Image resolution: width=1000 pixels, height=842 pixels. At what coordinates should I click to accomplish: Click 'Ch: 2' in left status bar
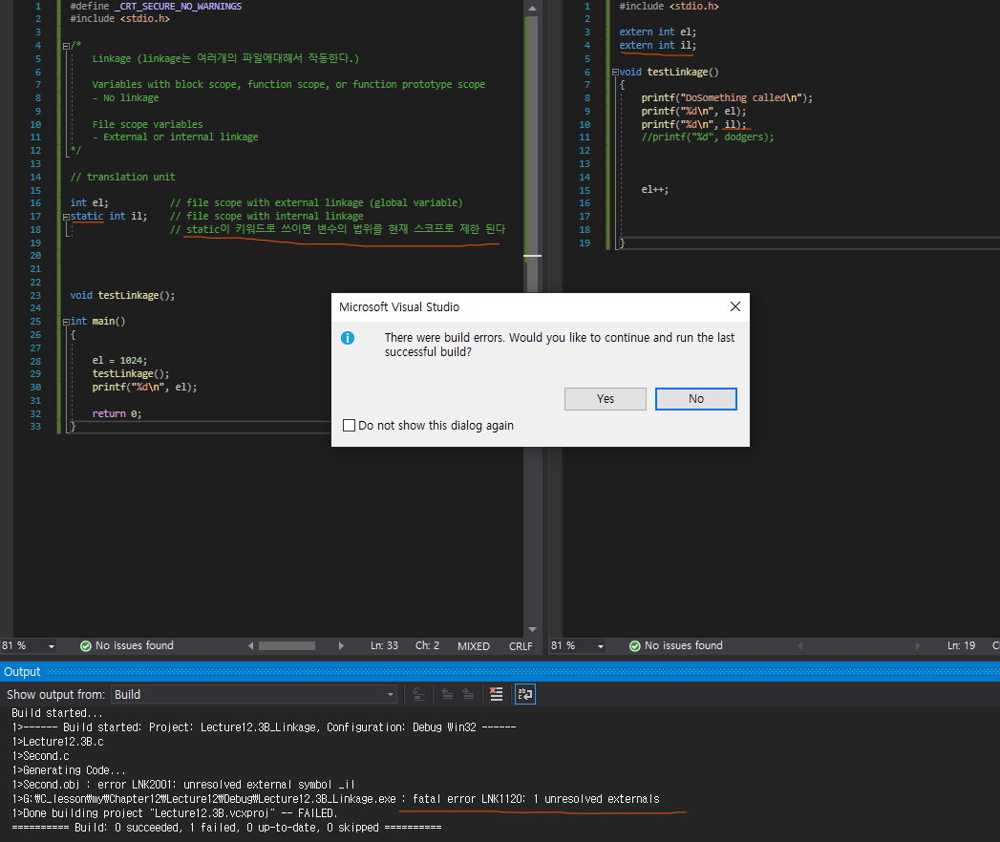[427, 645]
